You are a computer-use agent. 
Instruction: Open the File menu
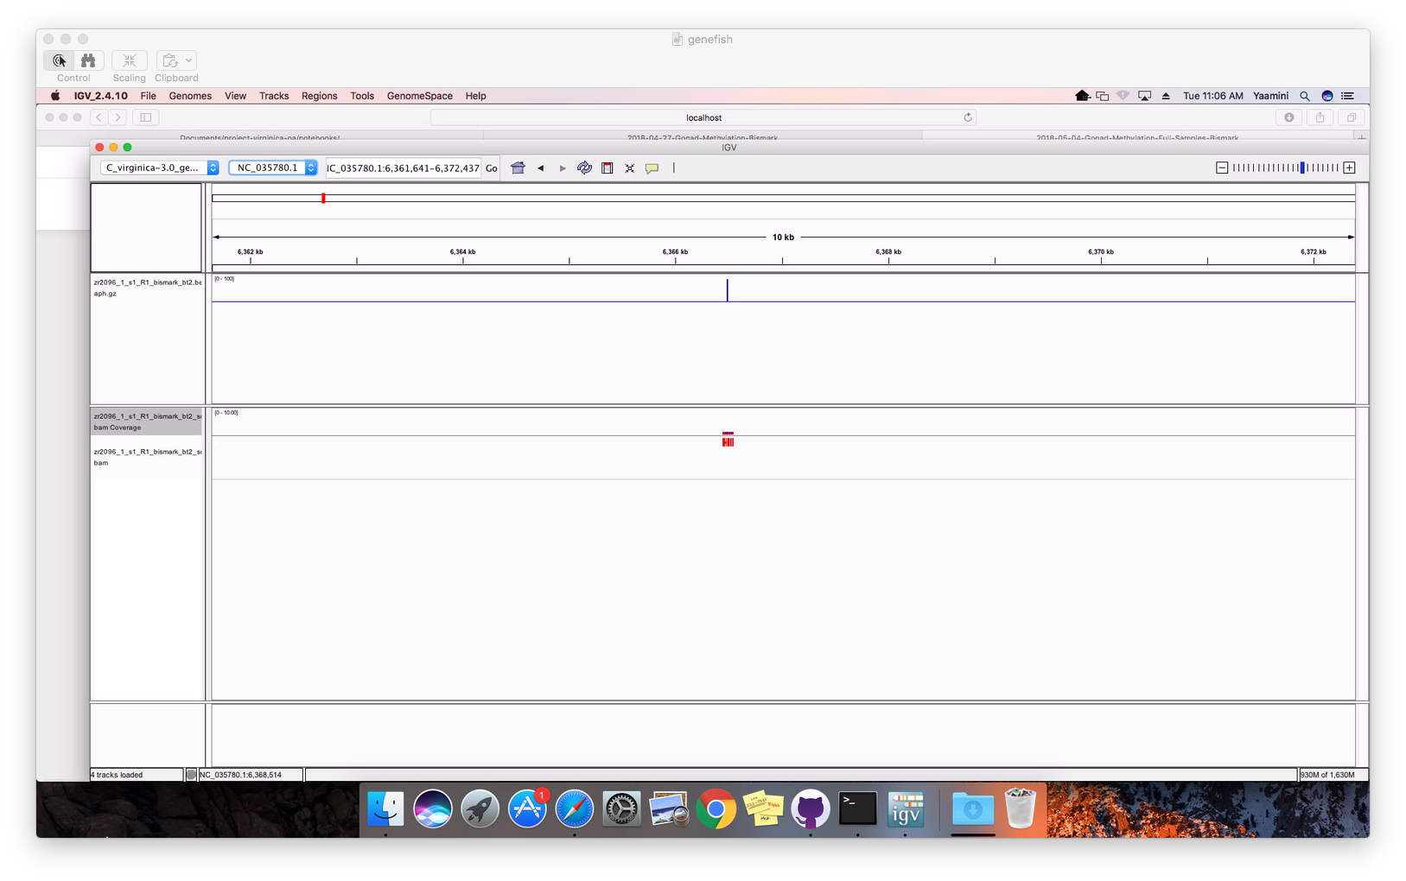pos(149,96)
